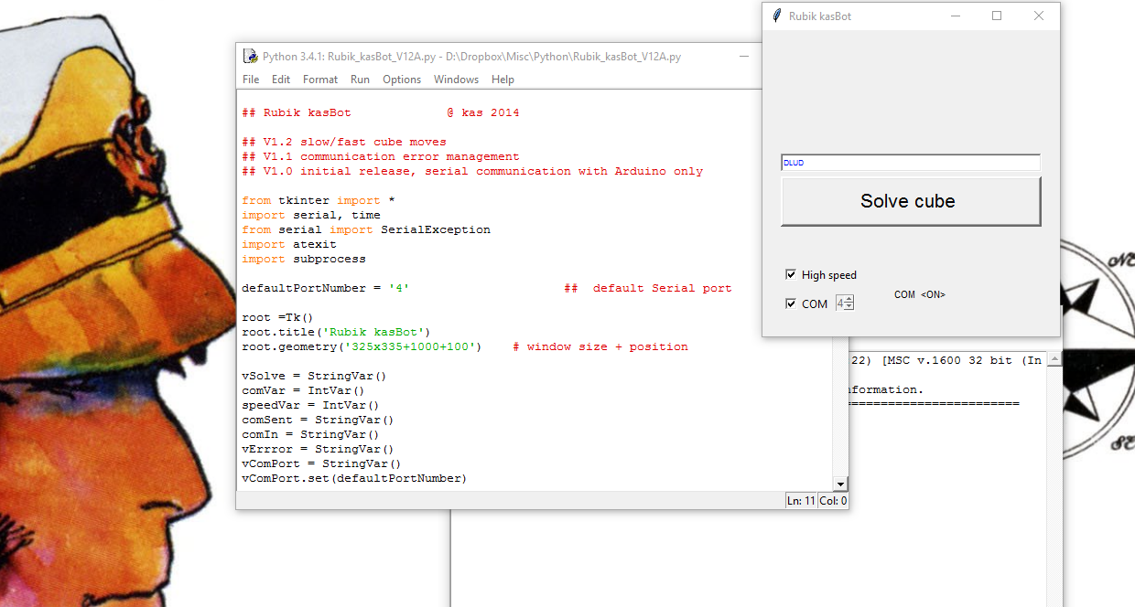Viewport: 1135px width, 607px height.
Task: Click the 'import serial, time' code line
Action: click(311, 215)
